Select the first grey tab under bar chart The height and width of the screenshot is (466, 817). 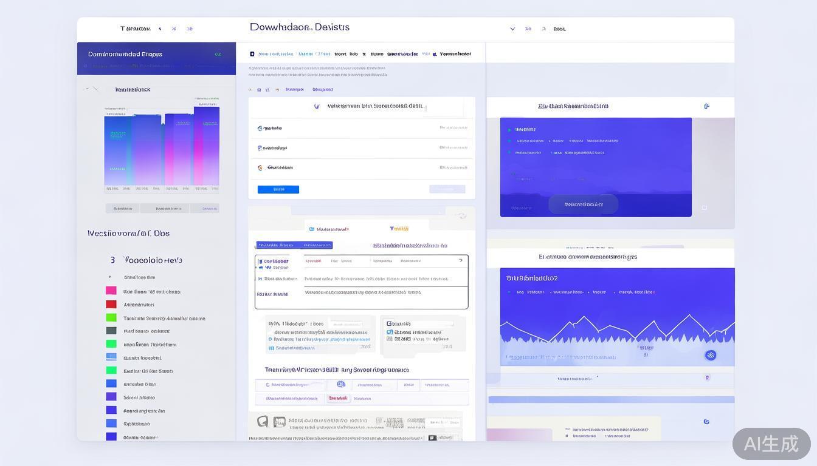coord(122,208)
